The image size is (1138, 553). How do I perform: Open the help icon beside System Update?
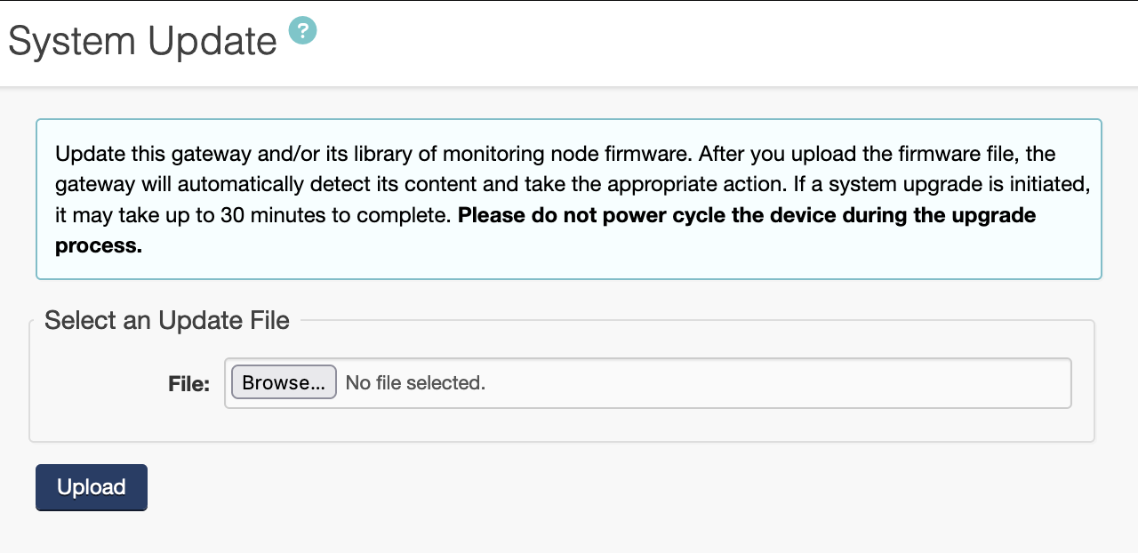click(x=302, y=31)
